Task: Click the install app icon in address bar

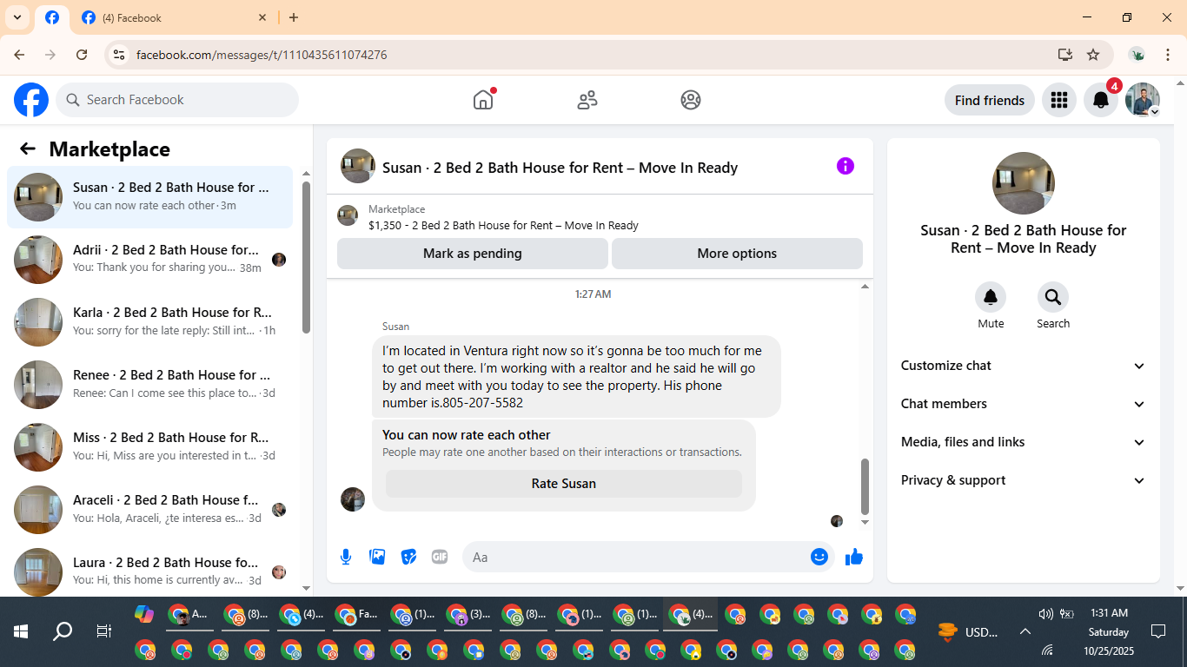Action: coord(1065,55)
